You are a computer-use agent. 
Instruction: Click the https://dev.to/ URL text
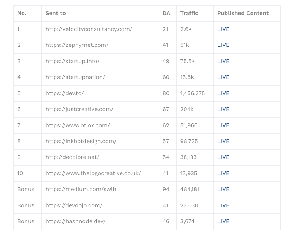coord(64,93)
